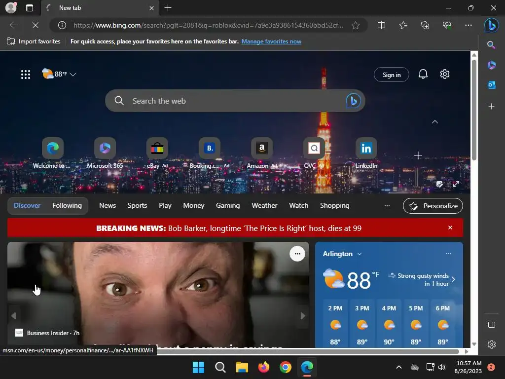The height and width of the screenshot is (379, 505).
Task: Open the Settings and more ellipsis menu
Action: point(469,25)
